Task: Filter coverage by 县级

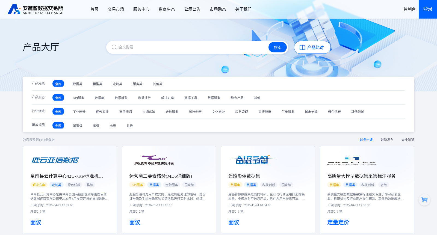Action: [130, 126]
